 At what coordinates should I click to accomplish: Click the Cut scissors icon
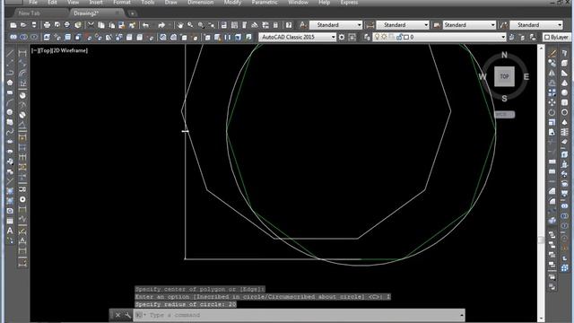click(91, 25)
